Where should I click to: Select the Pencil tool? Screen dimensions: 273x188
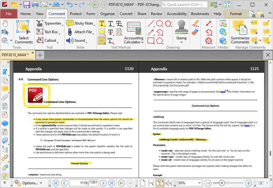tap(195, 23)
